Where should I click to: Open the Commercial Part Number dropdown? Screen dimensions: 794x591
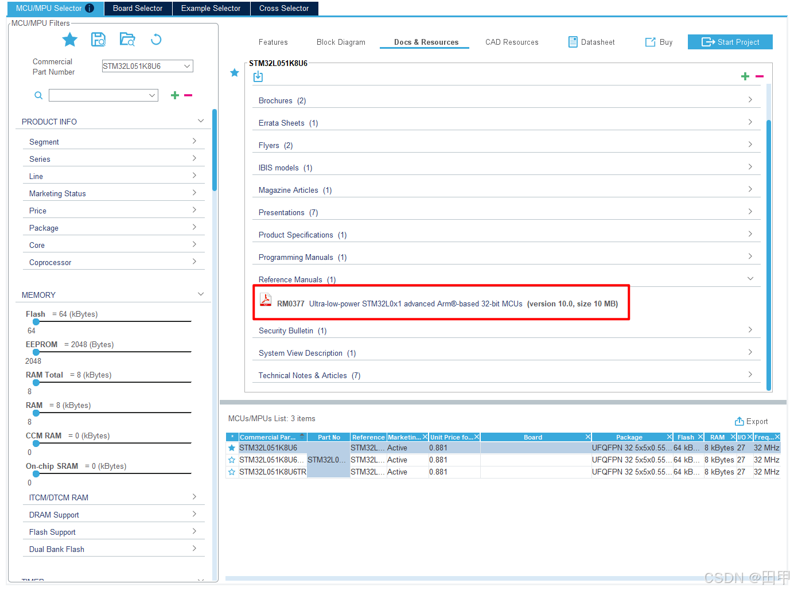tap(187, 66)
